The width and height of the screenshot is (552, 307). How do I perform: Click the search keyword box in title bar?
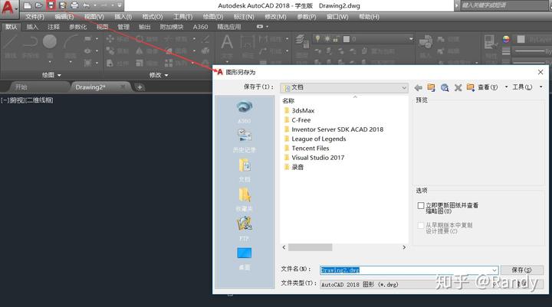tap(505, 5)
